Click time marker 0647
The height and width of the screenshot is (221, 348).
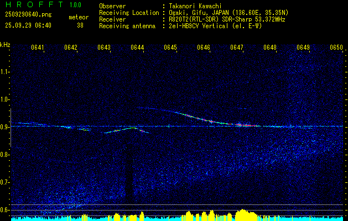tap(237, 48)
